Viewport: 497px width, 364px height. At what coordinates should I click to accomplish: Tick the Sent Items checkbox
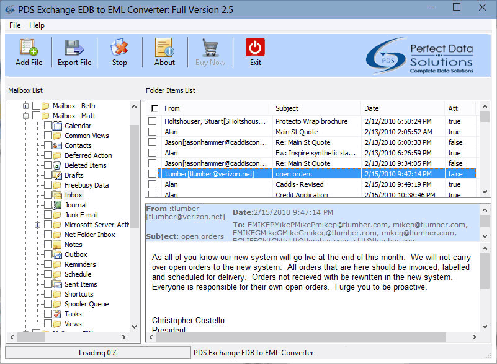(x=48, y=284)
